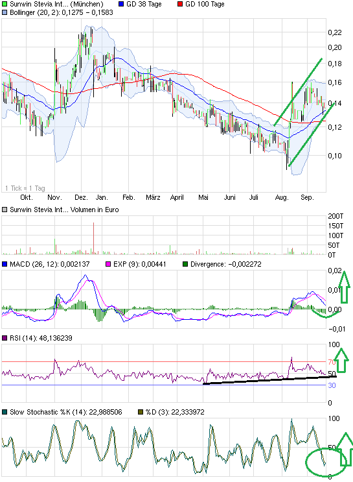Click the teal Slow Stochastic %K swatch

tap(5, 412)
